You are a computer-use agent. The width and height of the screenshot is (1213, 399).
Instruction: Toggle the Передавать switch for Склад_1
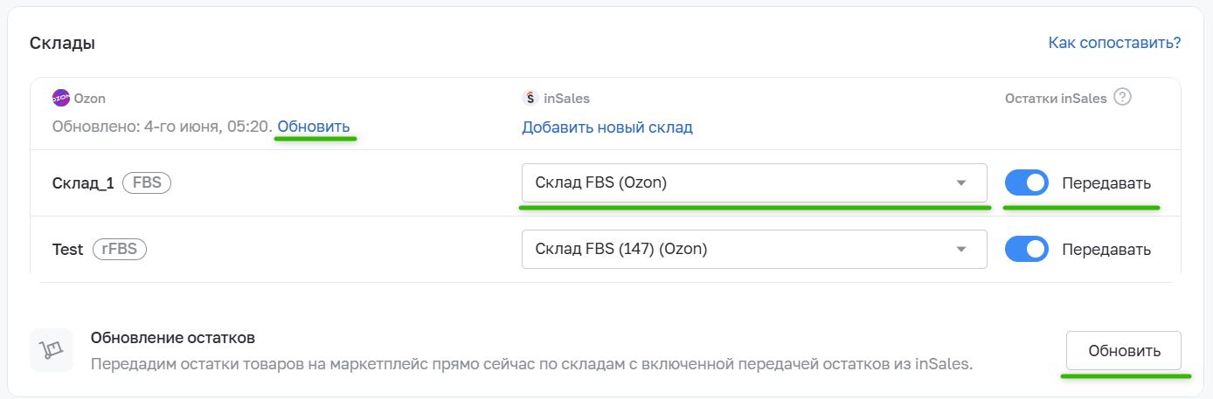tap(1027, 183)
